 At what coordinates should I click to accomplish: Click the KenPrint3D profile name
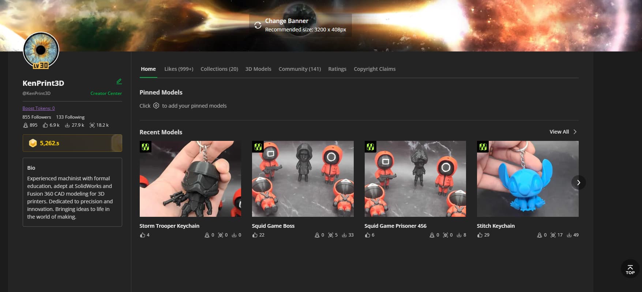click(43, 83)
